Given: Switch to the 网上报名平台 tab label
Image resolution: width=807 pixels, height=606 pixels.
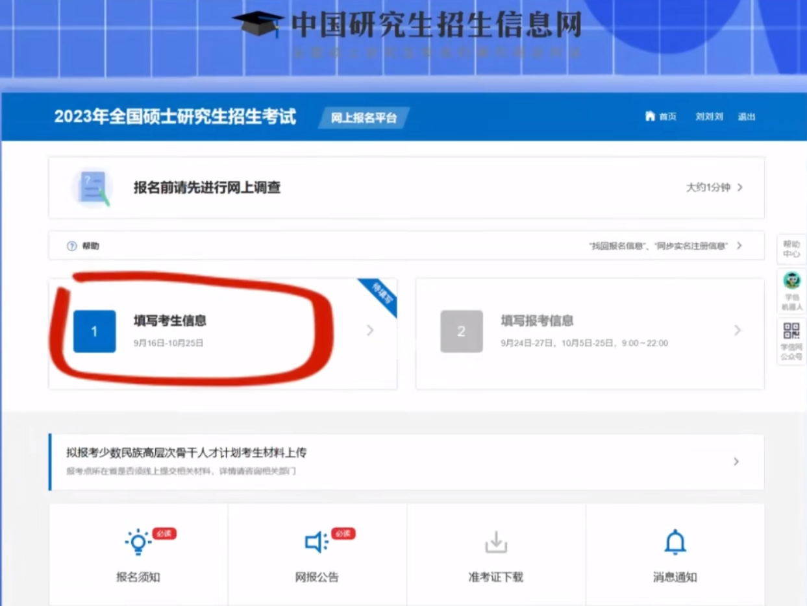Looking at the screenshot, I should 362,119.
